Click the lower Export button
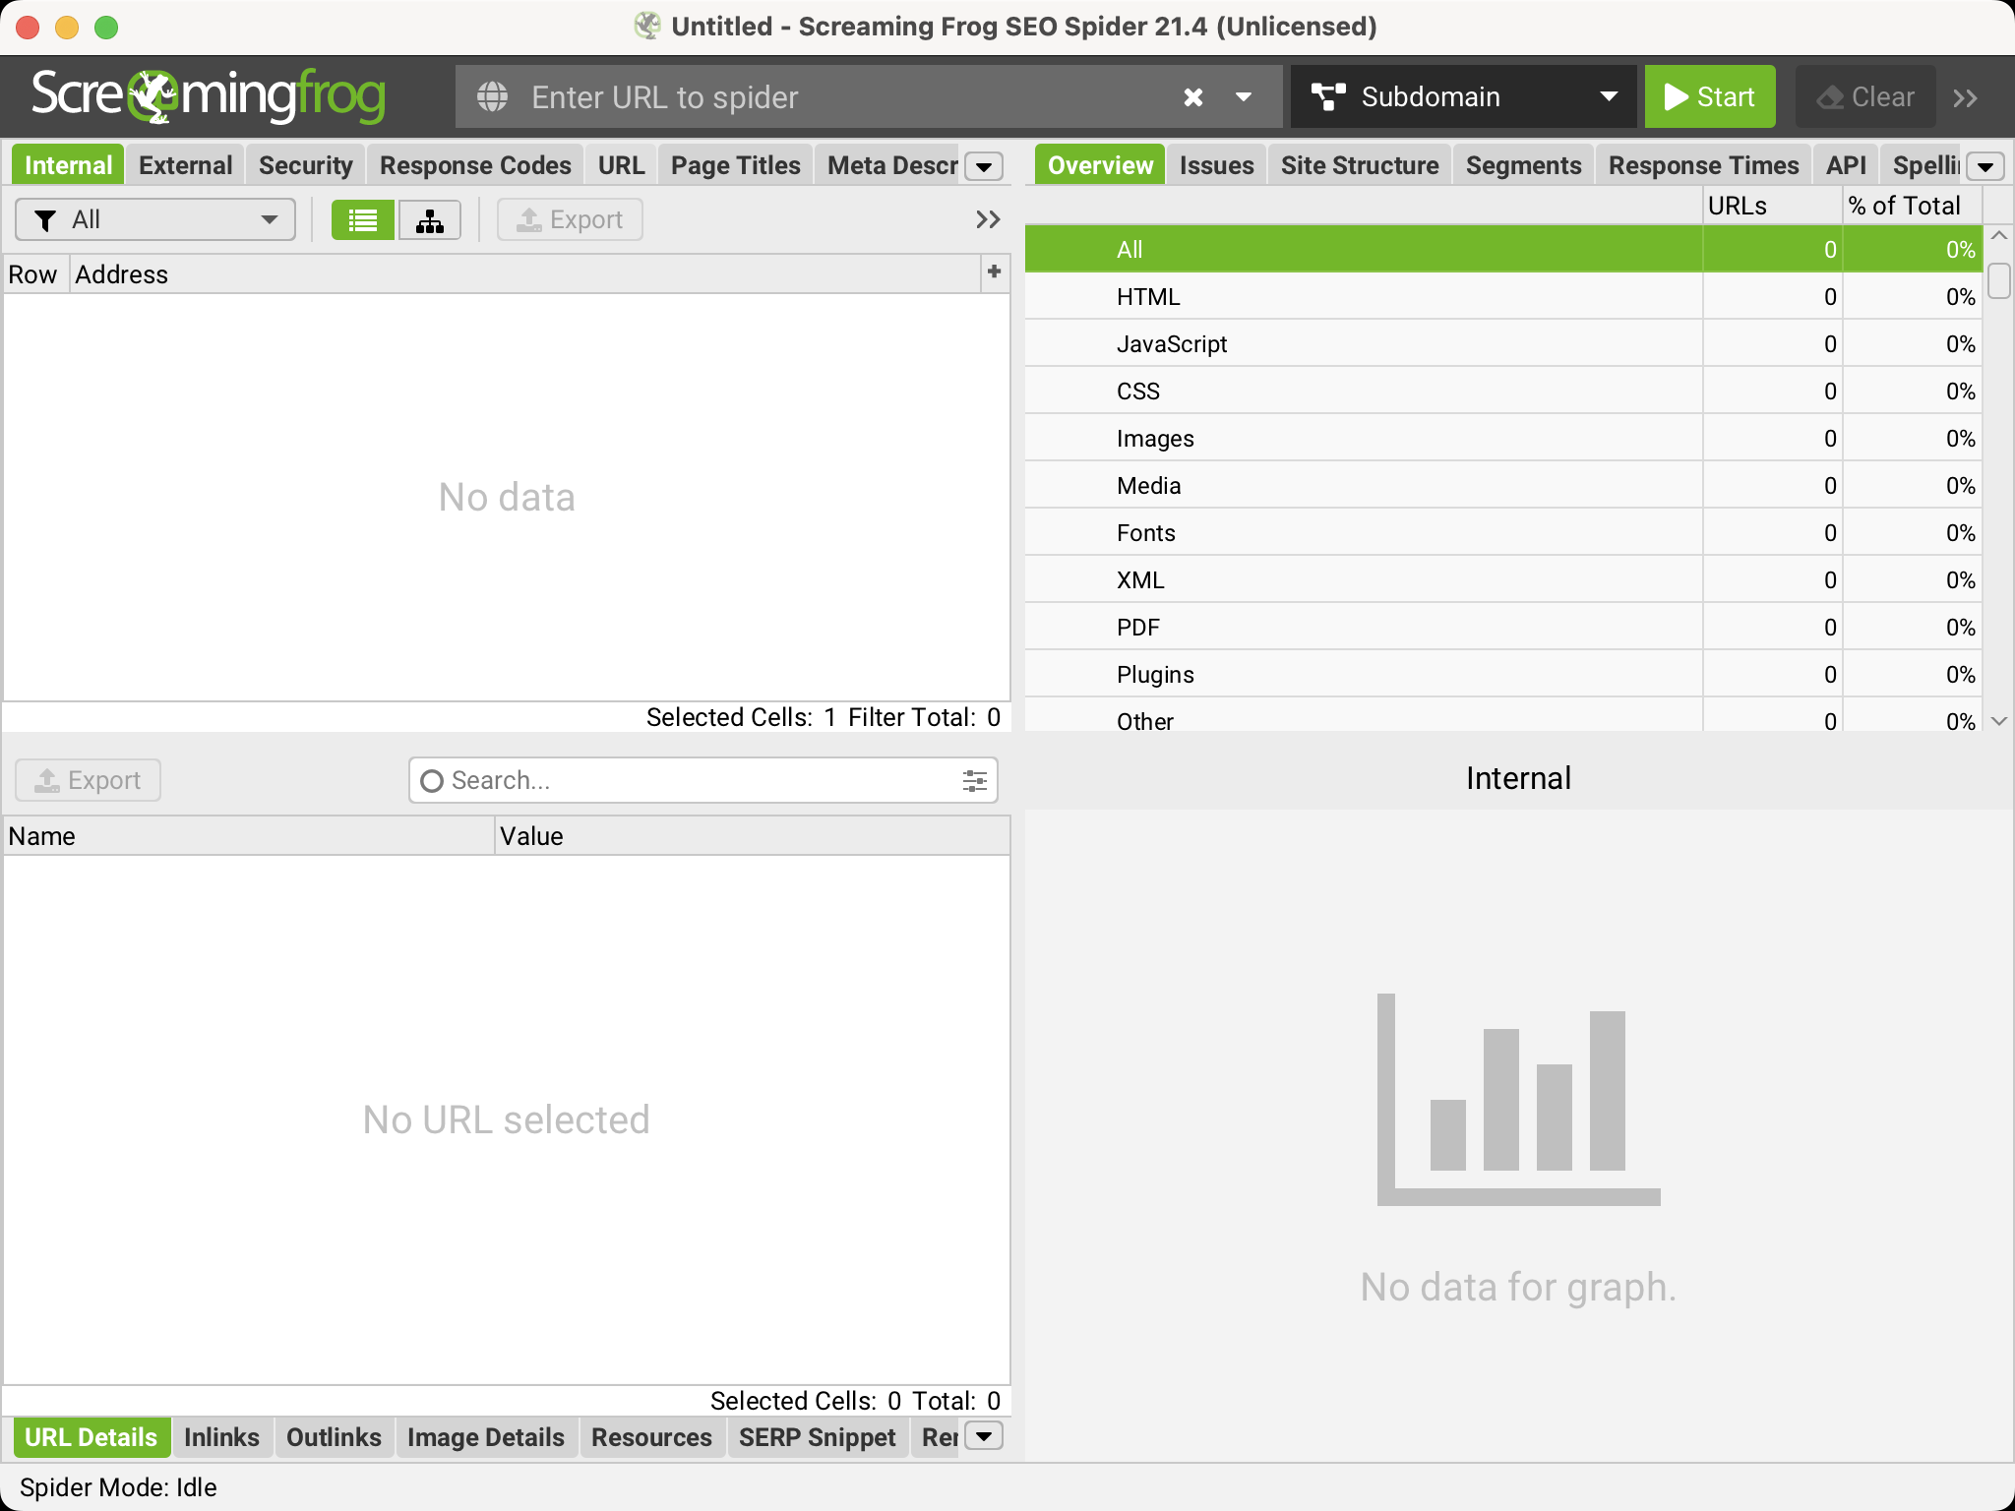The height and width of the screenshot is (1511, 2015). [89, 780]
